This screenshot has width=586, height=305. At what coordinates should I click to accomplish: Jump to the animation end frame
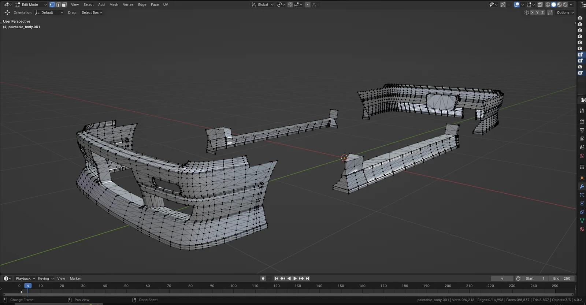pos(308,279)
